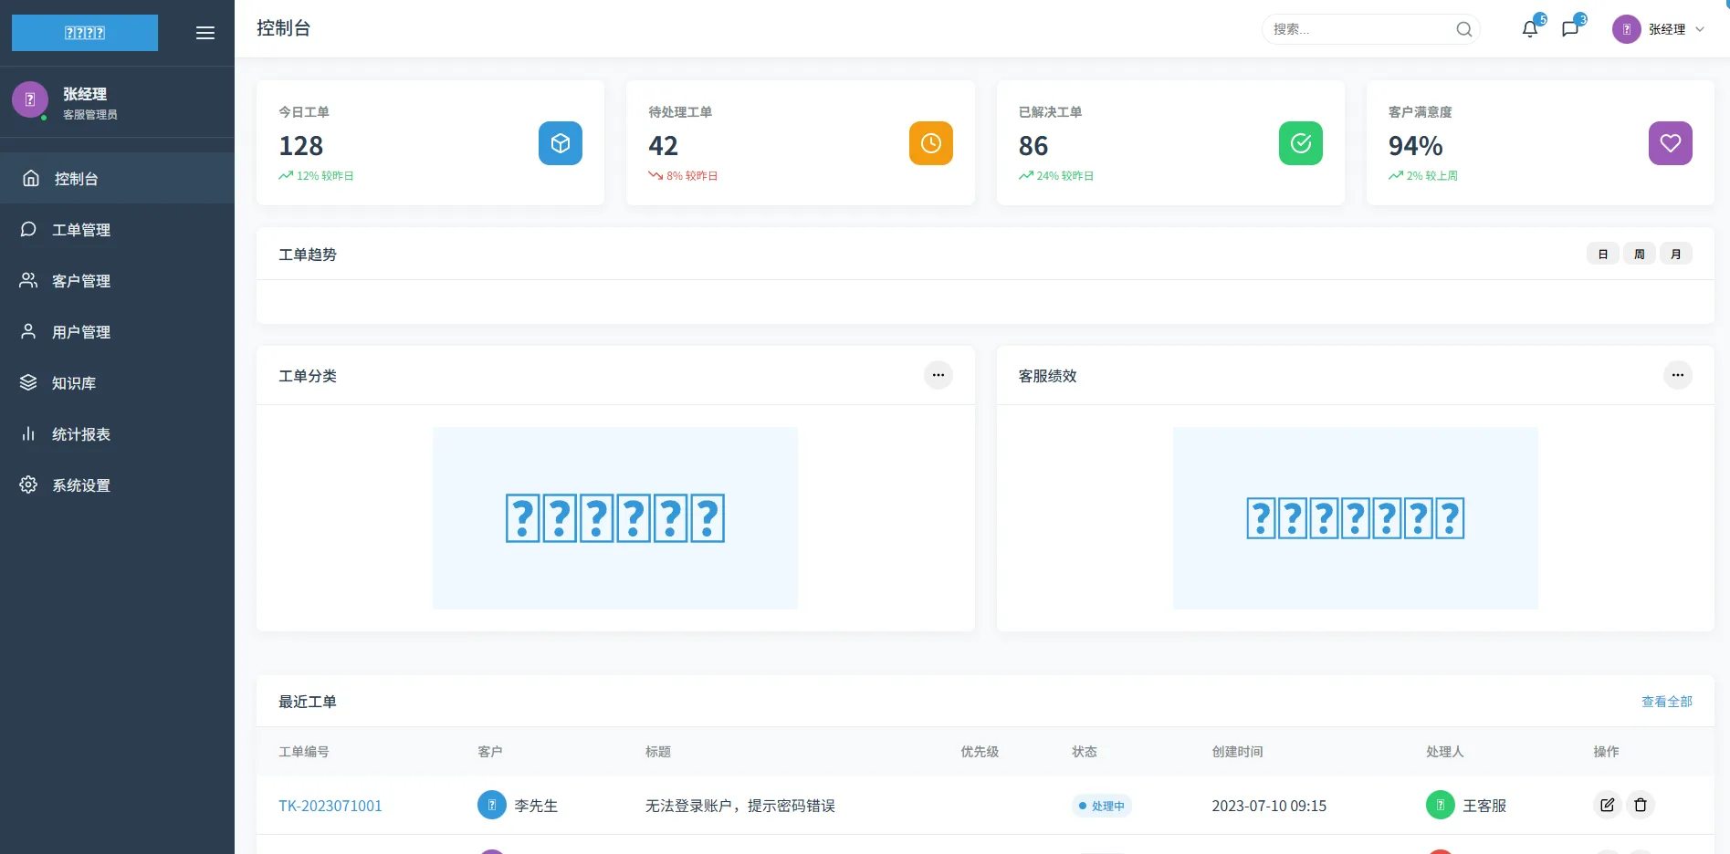This screenshot has width=1730, height=854.
Task: Navigate to 统计报表
Action: point(117,433)
